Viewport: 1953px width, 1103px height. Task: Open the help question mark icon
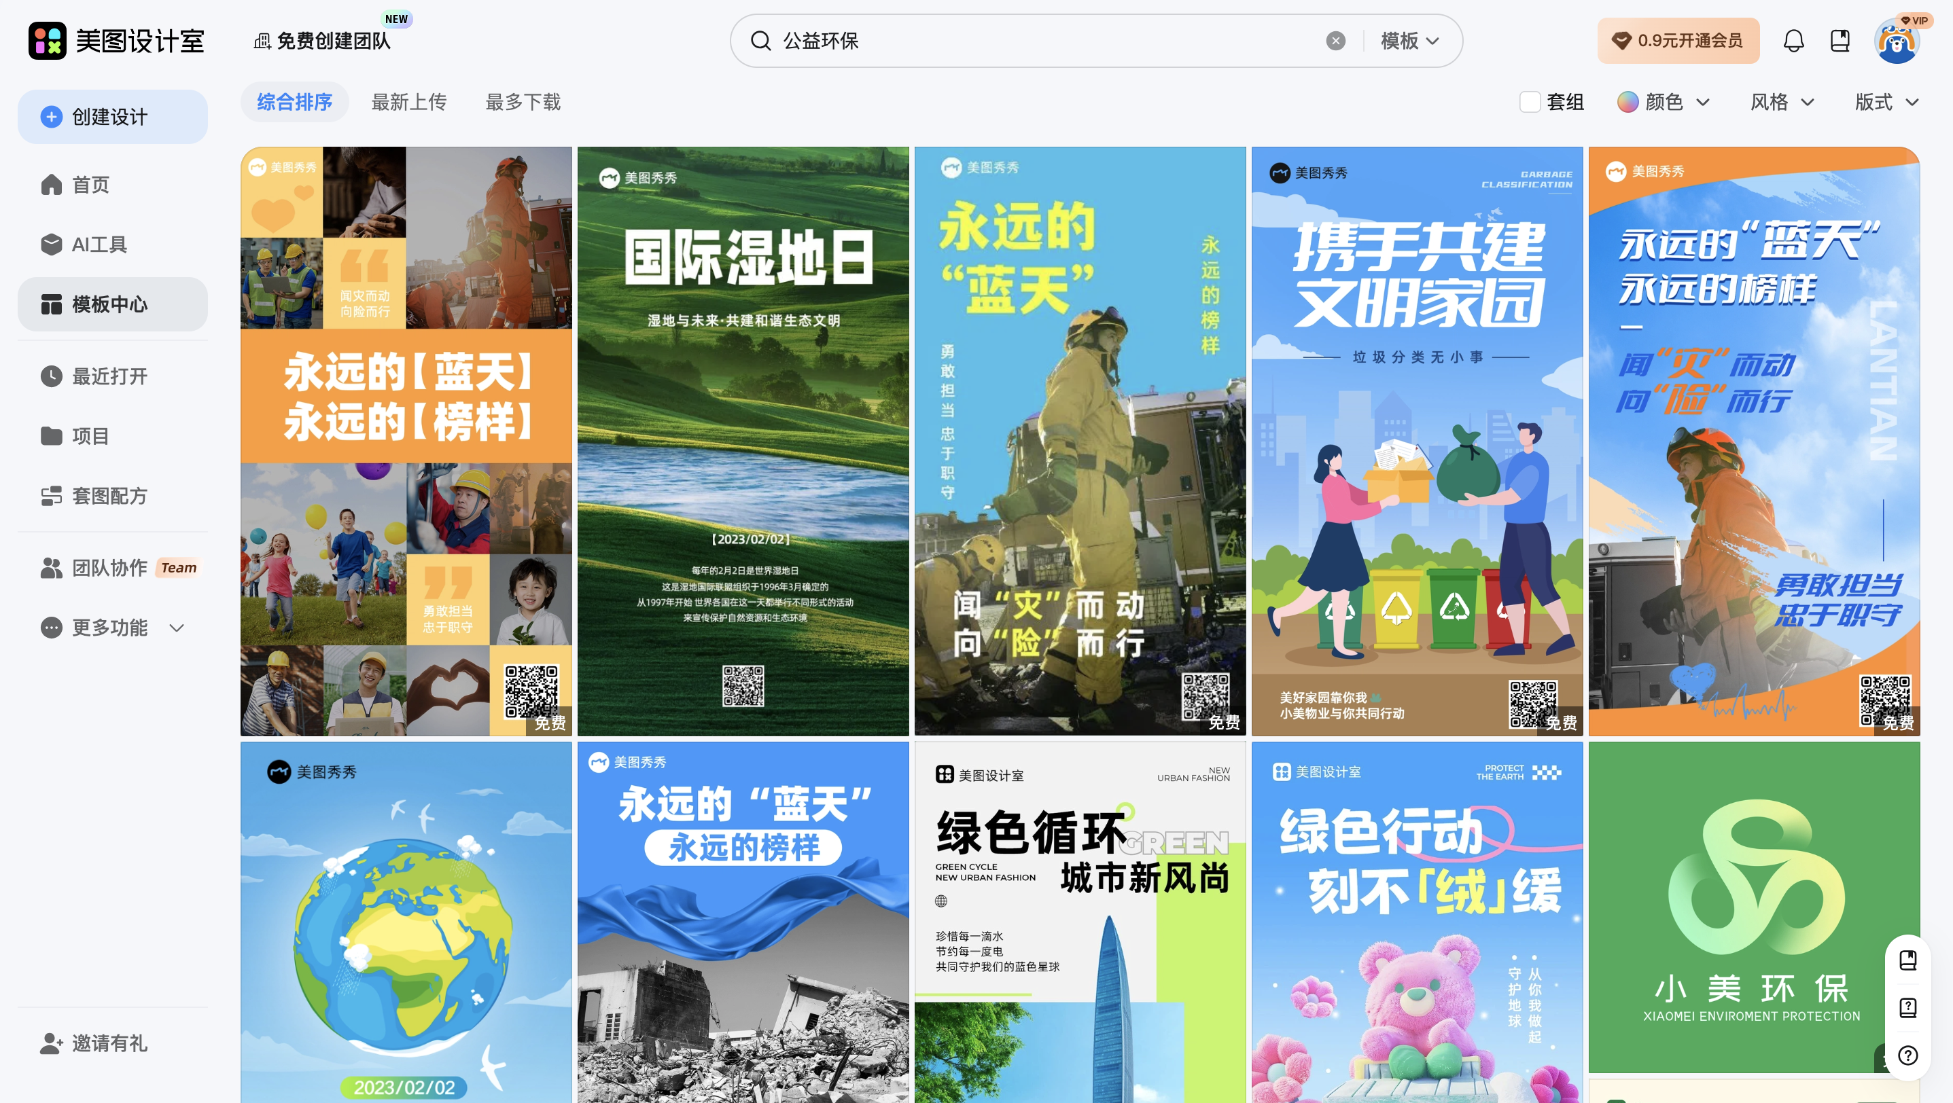pos(1909,1055)
